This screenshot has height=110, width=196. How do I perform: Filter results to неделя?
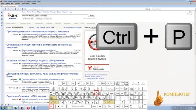[43, 27]
